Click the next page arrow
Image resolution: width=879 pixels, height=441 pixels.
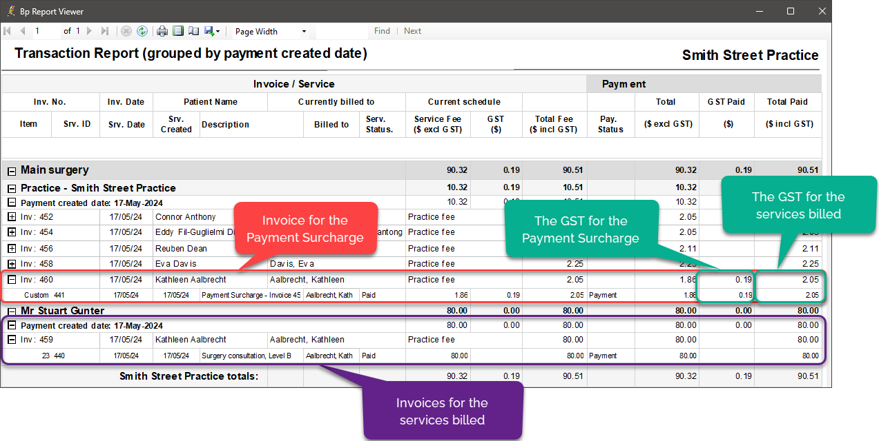click(90, 31)
